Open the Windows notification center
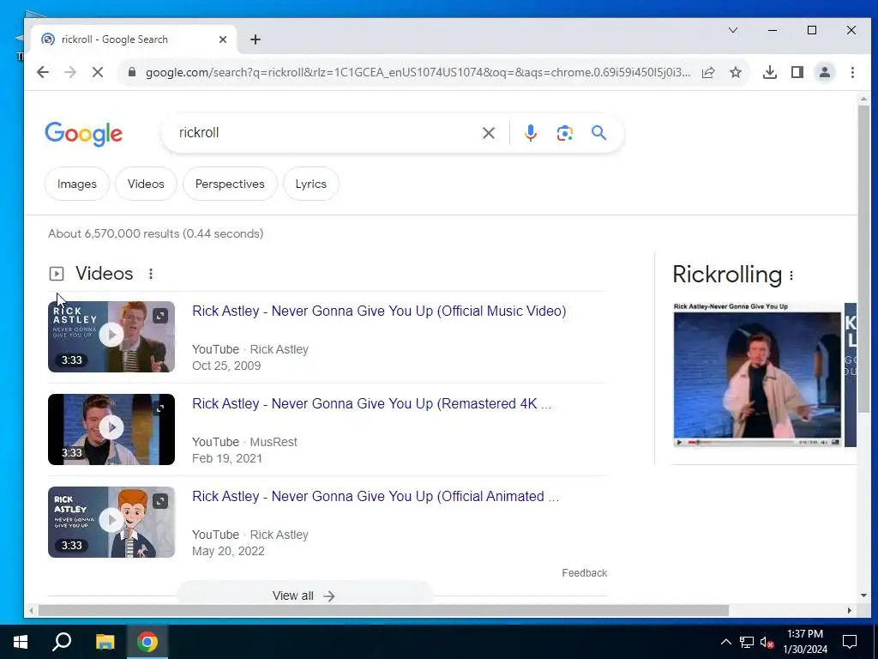The image size is (878, 659). pos(850,642)
